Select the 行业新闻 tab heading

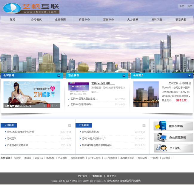(84, 125)
